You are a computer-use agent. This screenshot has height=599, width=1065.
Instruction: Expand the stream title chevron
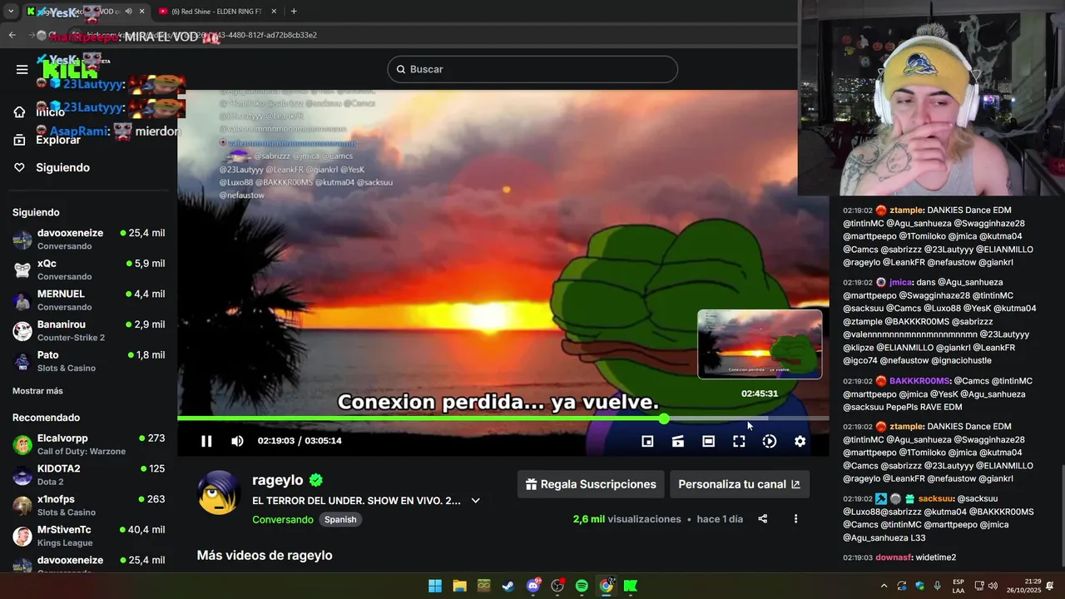pos(476,501)
